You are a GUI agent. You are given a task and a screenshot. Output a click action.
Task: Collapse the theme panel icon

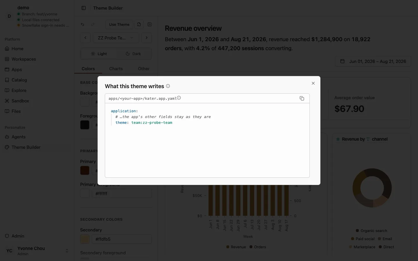pos(149,25)
